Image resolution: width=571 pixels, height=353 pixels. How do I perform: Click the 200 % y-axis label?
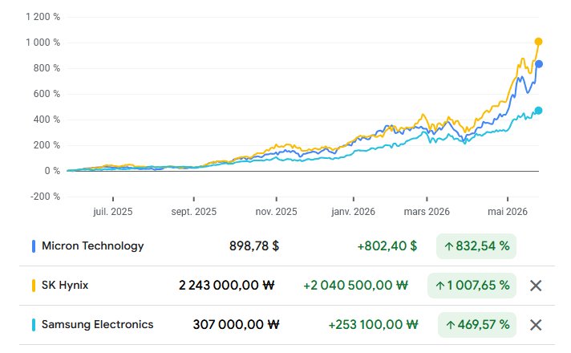pos(47,145)
